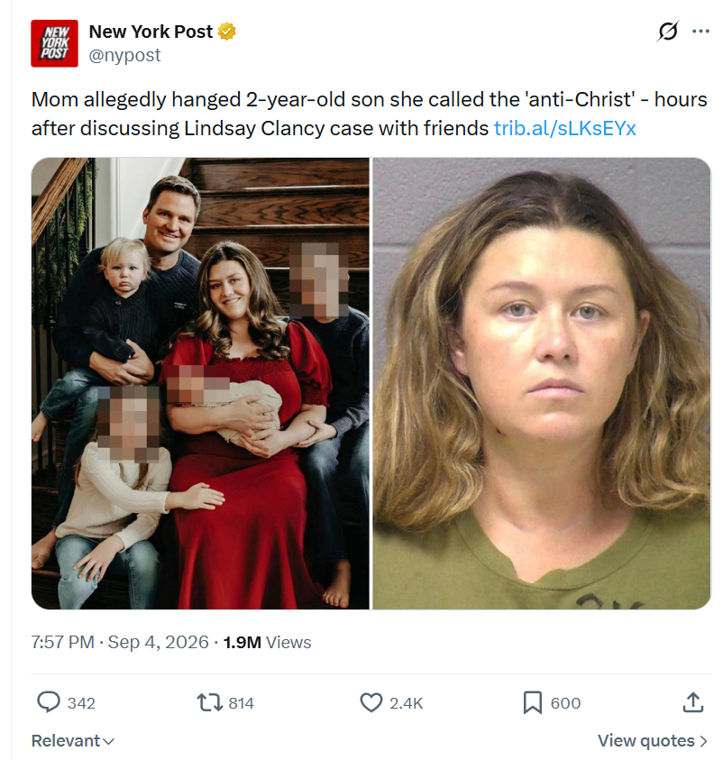Click the 7:57 PM Sep 4, 2026 timestamp
This screenshot has width=723, height=760.
click(x=120, y=642)
